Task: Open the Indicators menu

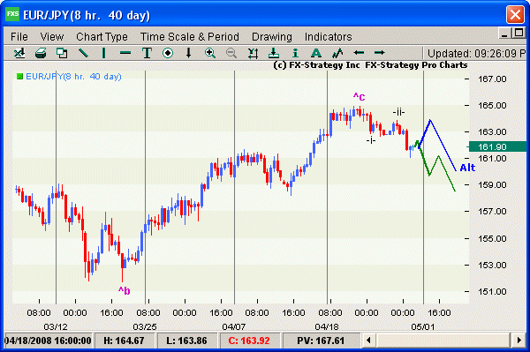Action: click(x=329, y=36)
